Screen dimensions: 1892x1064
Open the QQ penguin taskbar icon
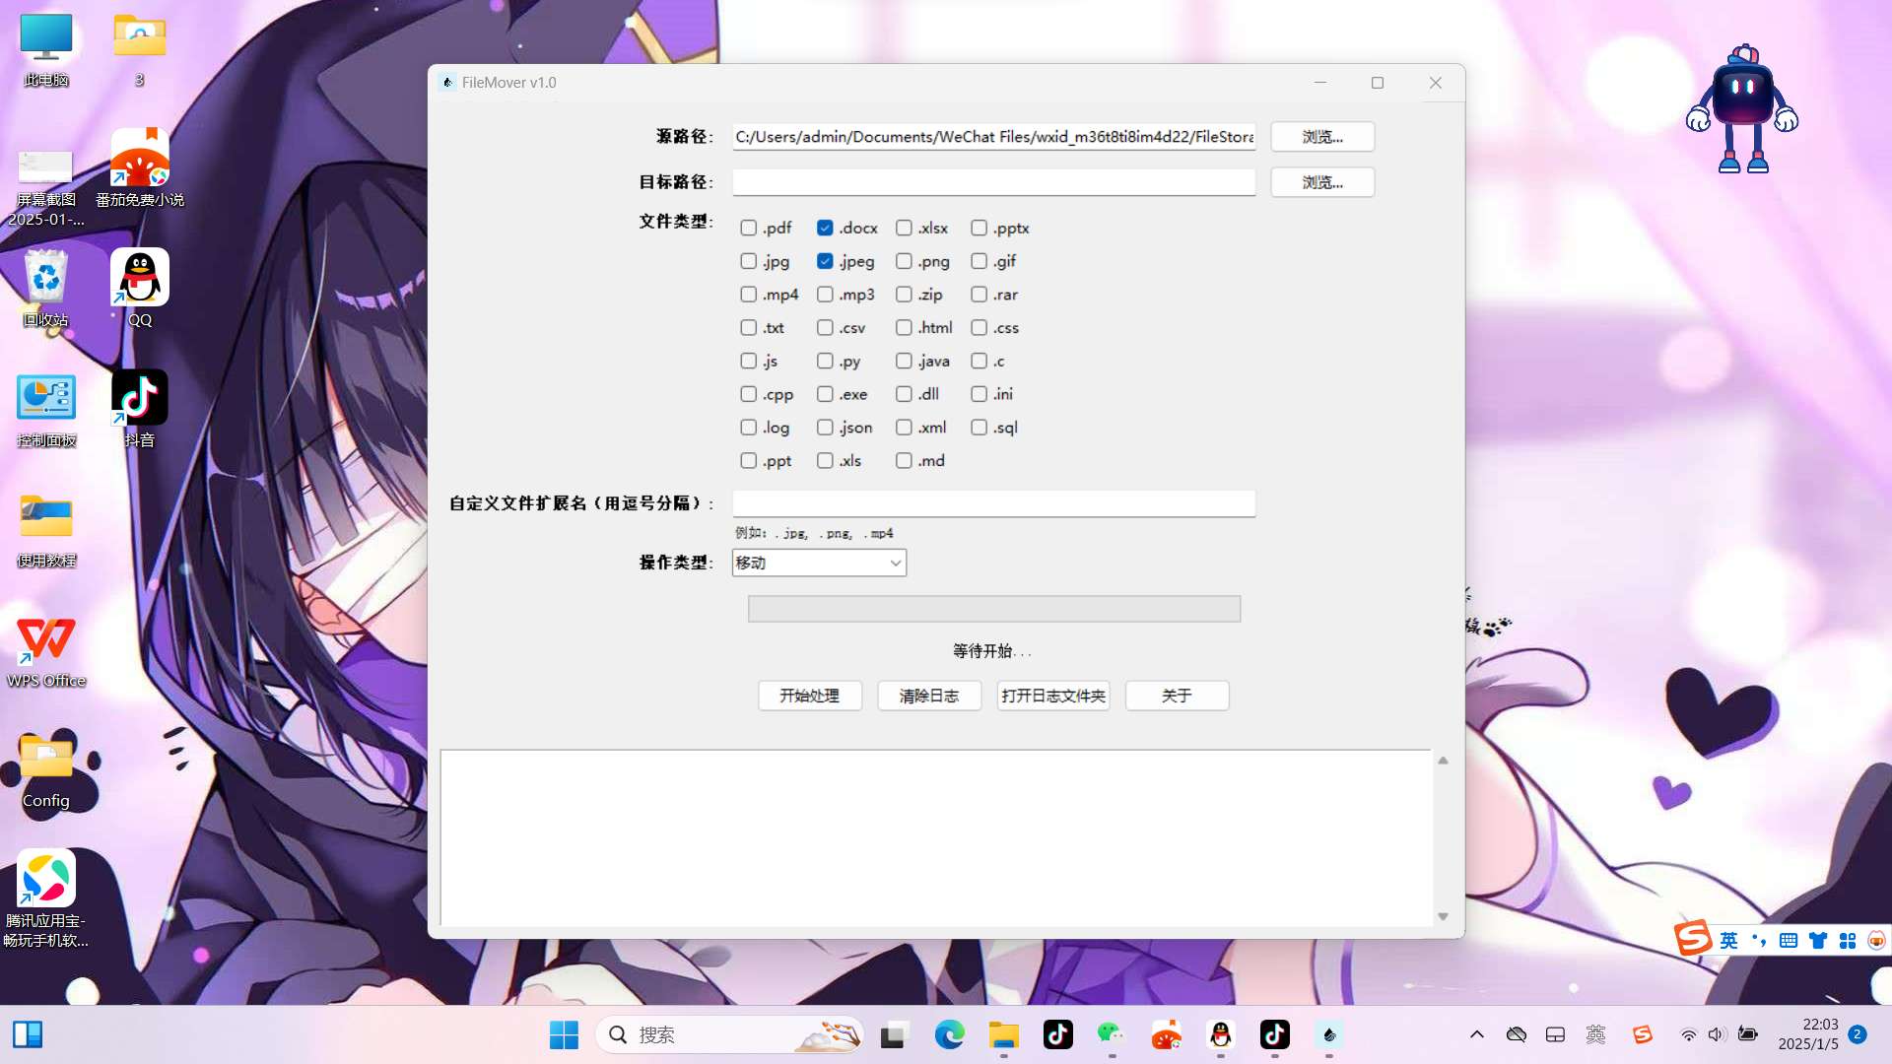coord(1221,1034)
